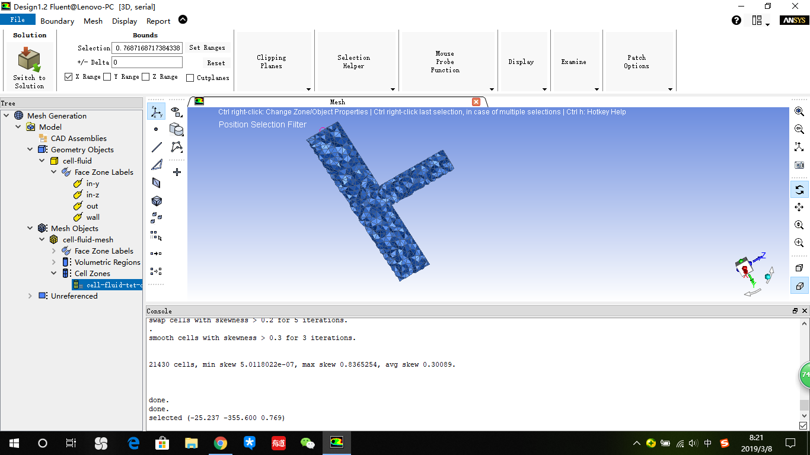The image size is (810, 455).
Task: Select the axis triad selection tool
Action: [x=157, y=111]
